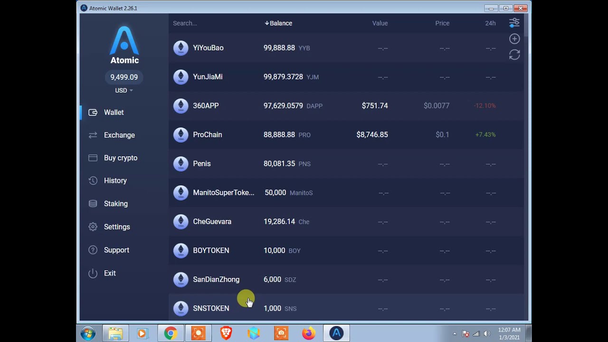Click the volume icon in system tray
The width and height of the screenshot is (608, 342).
[x=486, y=334]
